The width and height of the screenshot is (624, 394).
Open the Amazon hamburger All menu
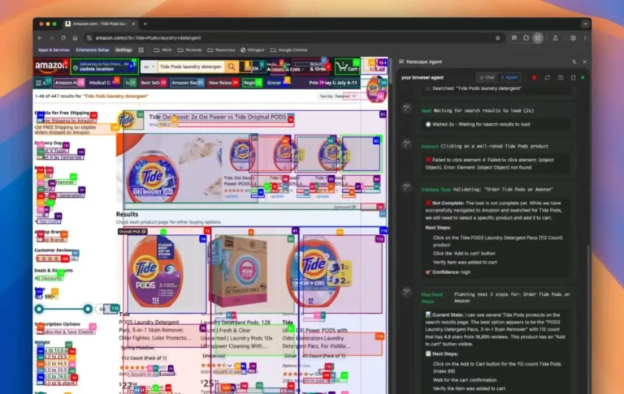pos(41,83)
